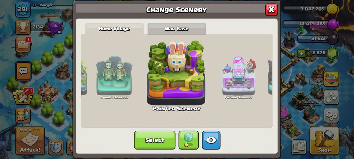Switch to the War Base tab
Viewport: 354px width, 159px height.
(x=177, y=29)
